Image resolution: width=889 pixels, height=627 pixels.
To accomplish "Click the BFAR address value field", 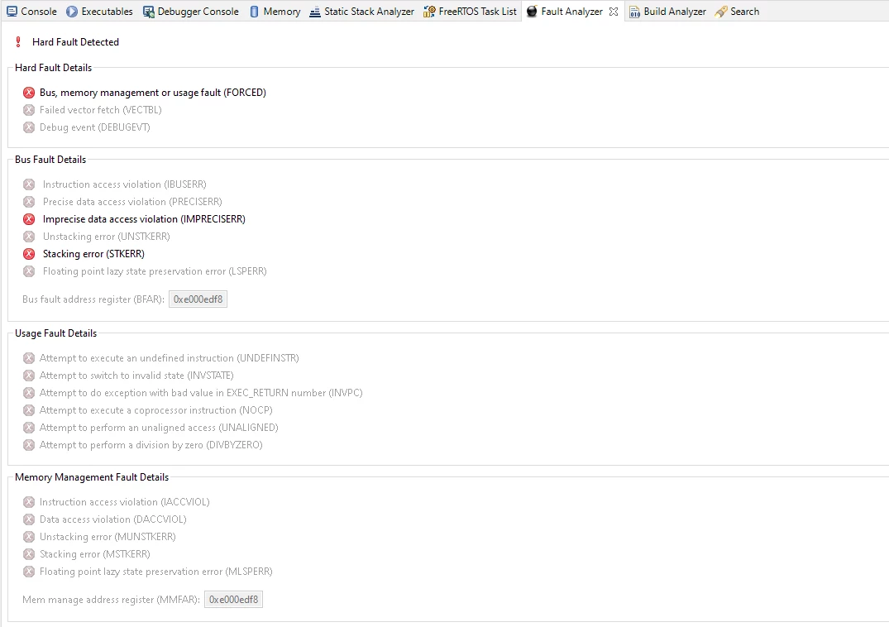I will [198, 299].
